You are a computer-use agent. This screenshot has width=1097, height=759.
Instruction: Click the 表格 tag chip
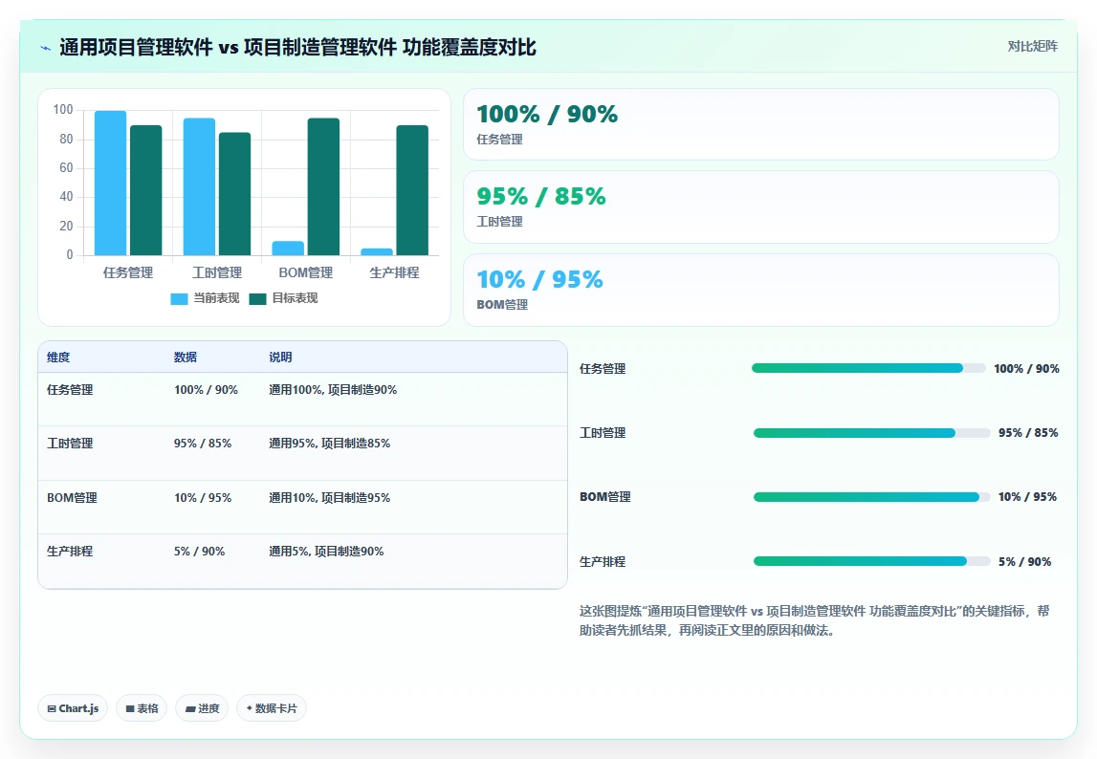(x=142, y=708)
